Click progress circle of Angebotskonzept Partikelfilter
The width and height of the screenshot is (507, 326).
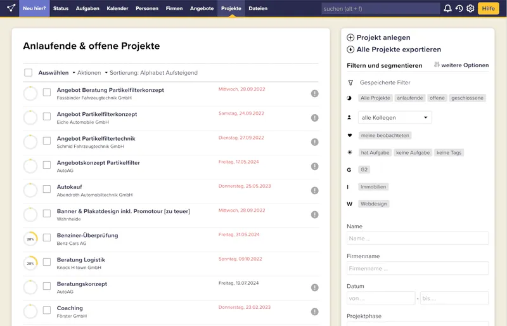coord(30,166)
